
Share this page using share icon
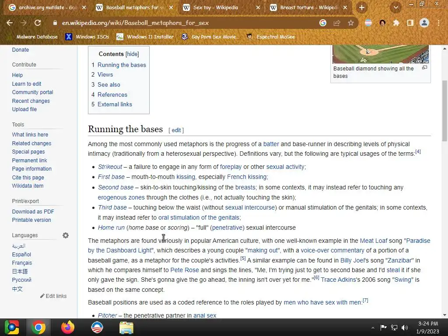click(x=337, y=23)
